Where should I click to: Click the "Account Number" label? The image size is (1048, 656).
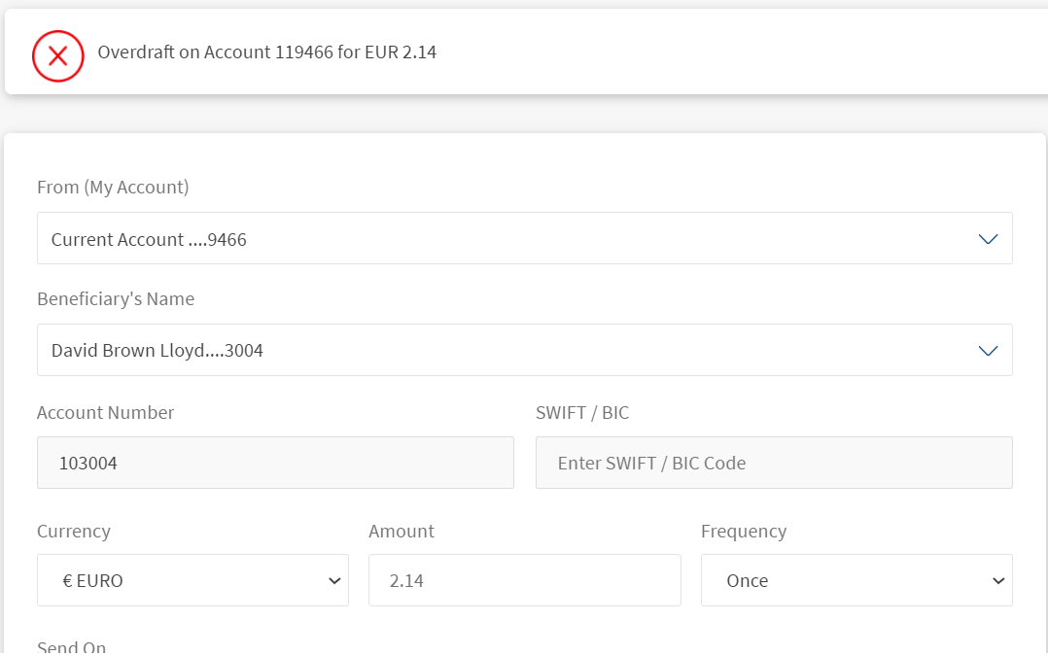(x=105, y=413)
